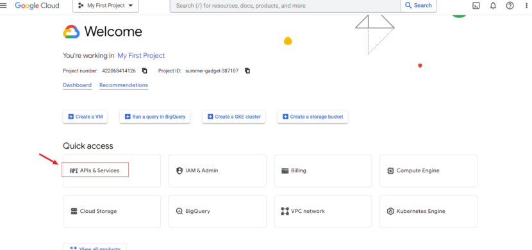Click Create a storage bucket button
Screen dimensions: 532x250
click(x=313, y=117)
